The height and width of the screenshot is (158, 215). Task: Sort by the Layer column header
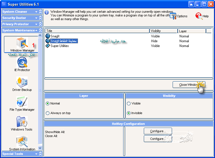(x=192, y=31)
